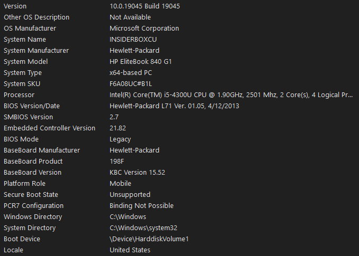Click the Boot Device value

(149, 239)
